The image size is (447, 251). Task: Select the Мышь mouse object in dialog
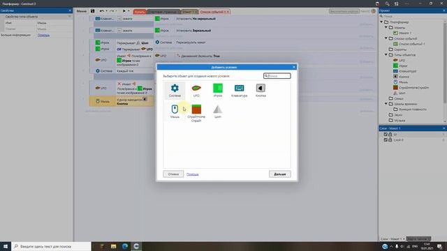click(175, 112)
